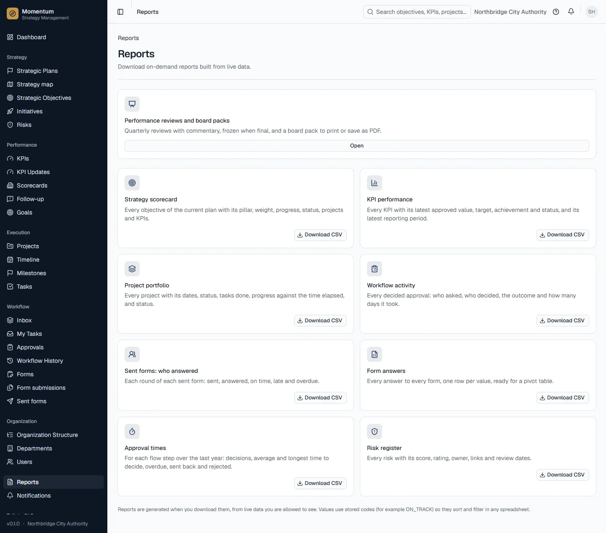The image size is (606, 533).
Task: Open Departments in sidebar
Action: coord(53,448)
